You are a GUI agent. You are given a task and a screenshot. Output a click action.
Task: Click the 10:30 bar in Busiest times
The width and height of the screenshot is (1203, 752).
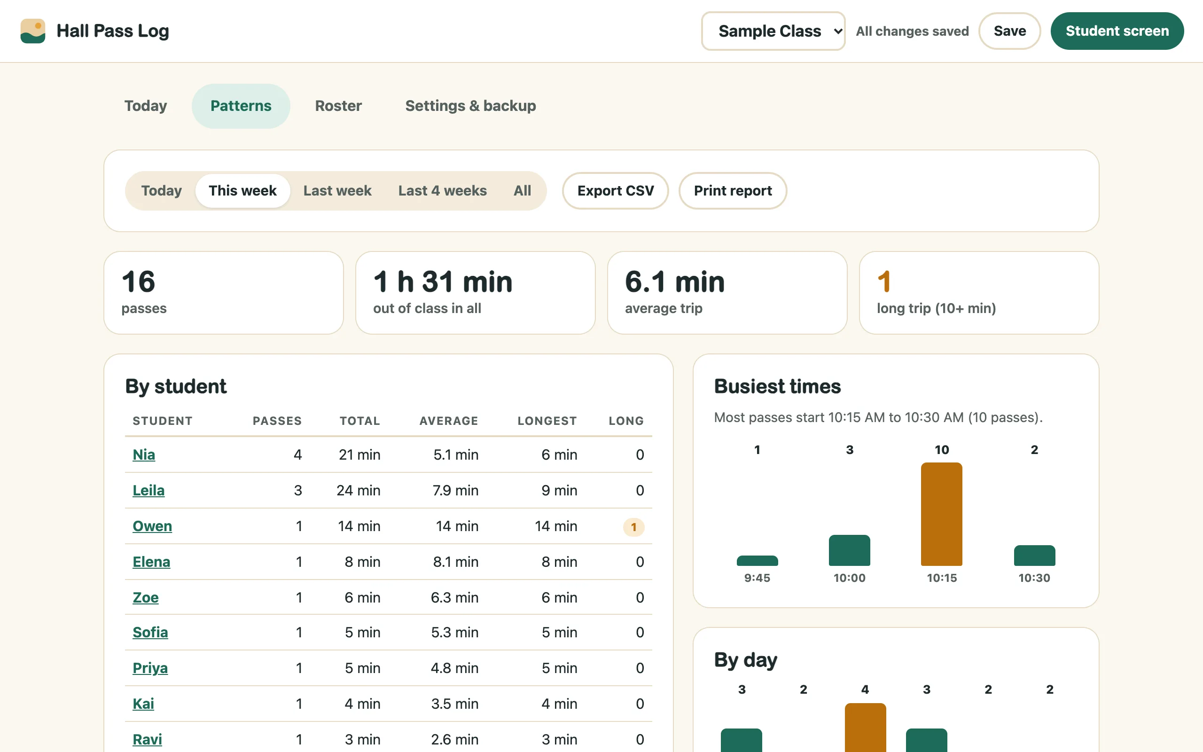click(1034, 556)
